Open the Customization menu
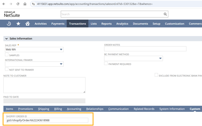Viewport: 202px width, 126px height. pyautogui.click(x=174, y=24)
